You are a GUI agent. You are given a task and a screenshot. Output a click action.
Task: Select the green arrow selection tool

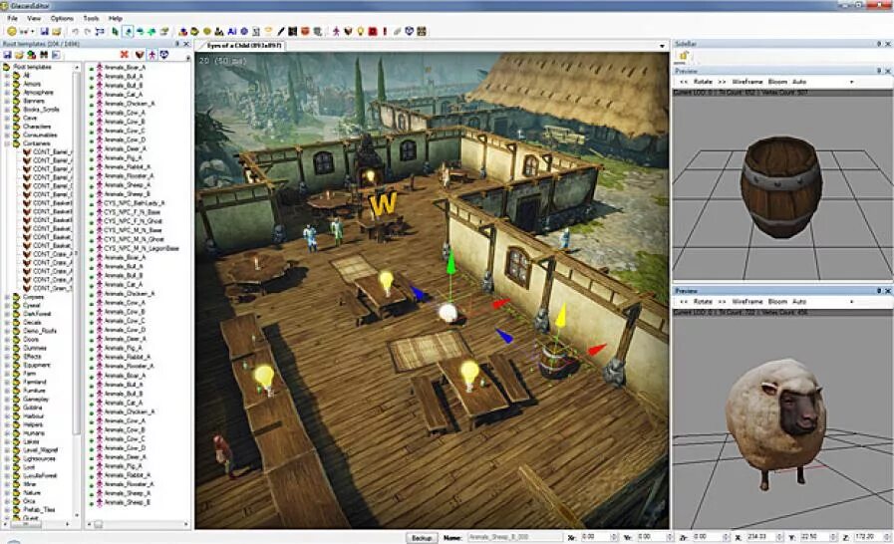tap(116, 31)
